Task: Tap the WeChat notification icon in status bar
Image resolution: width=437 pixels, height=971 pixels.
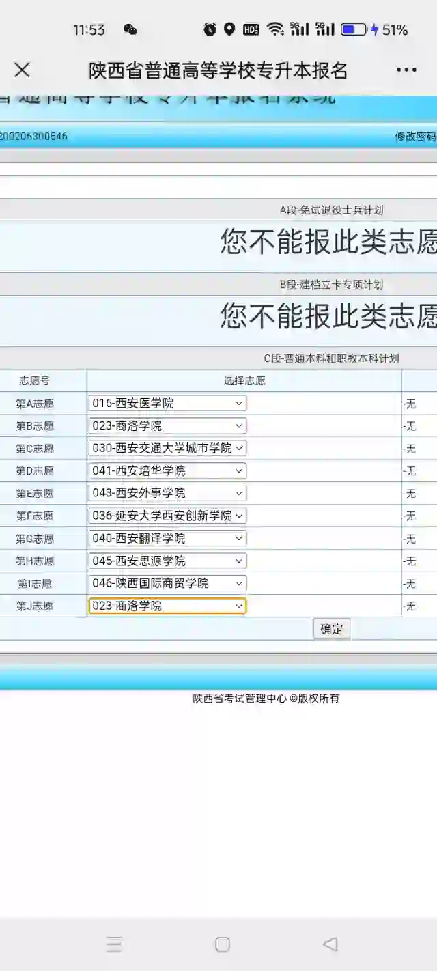Action: pos(130,29)
